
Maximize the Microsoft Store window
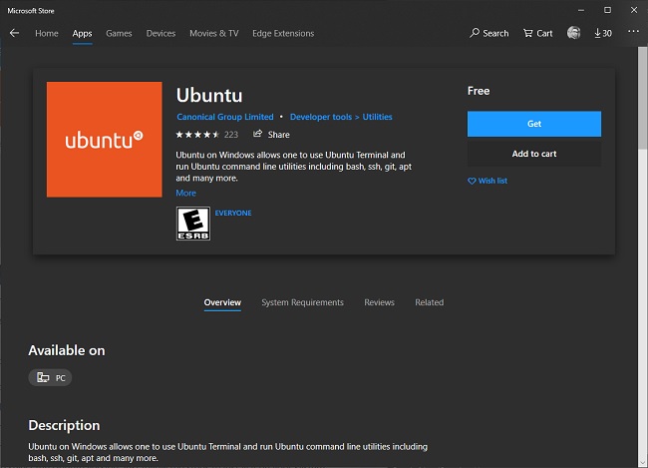607,10
